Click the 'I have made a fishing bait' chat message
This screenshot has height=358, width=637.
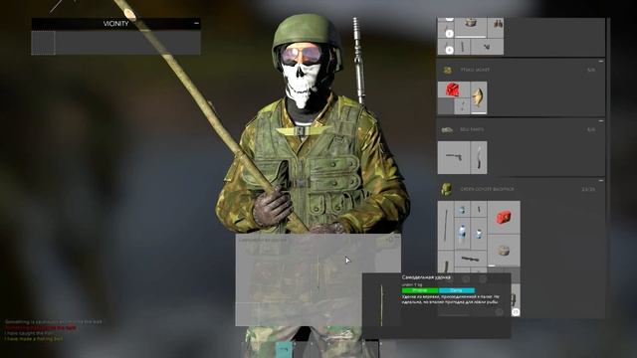pos(34,338)
